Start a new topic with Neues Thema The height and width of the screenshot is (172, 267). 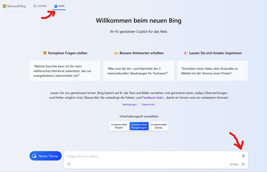(x=46, y=156)
